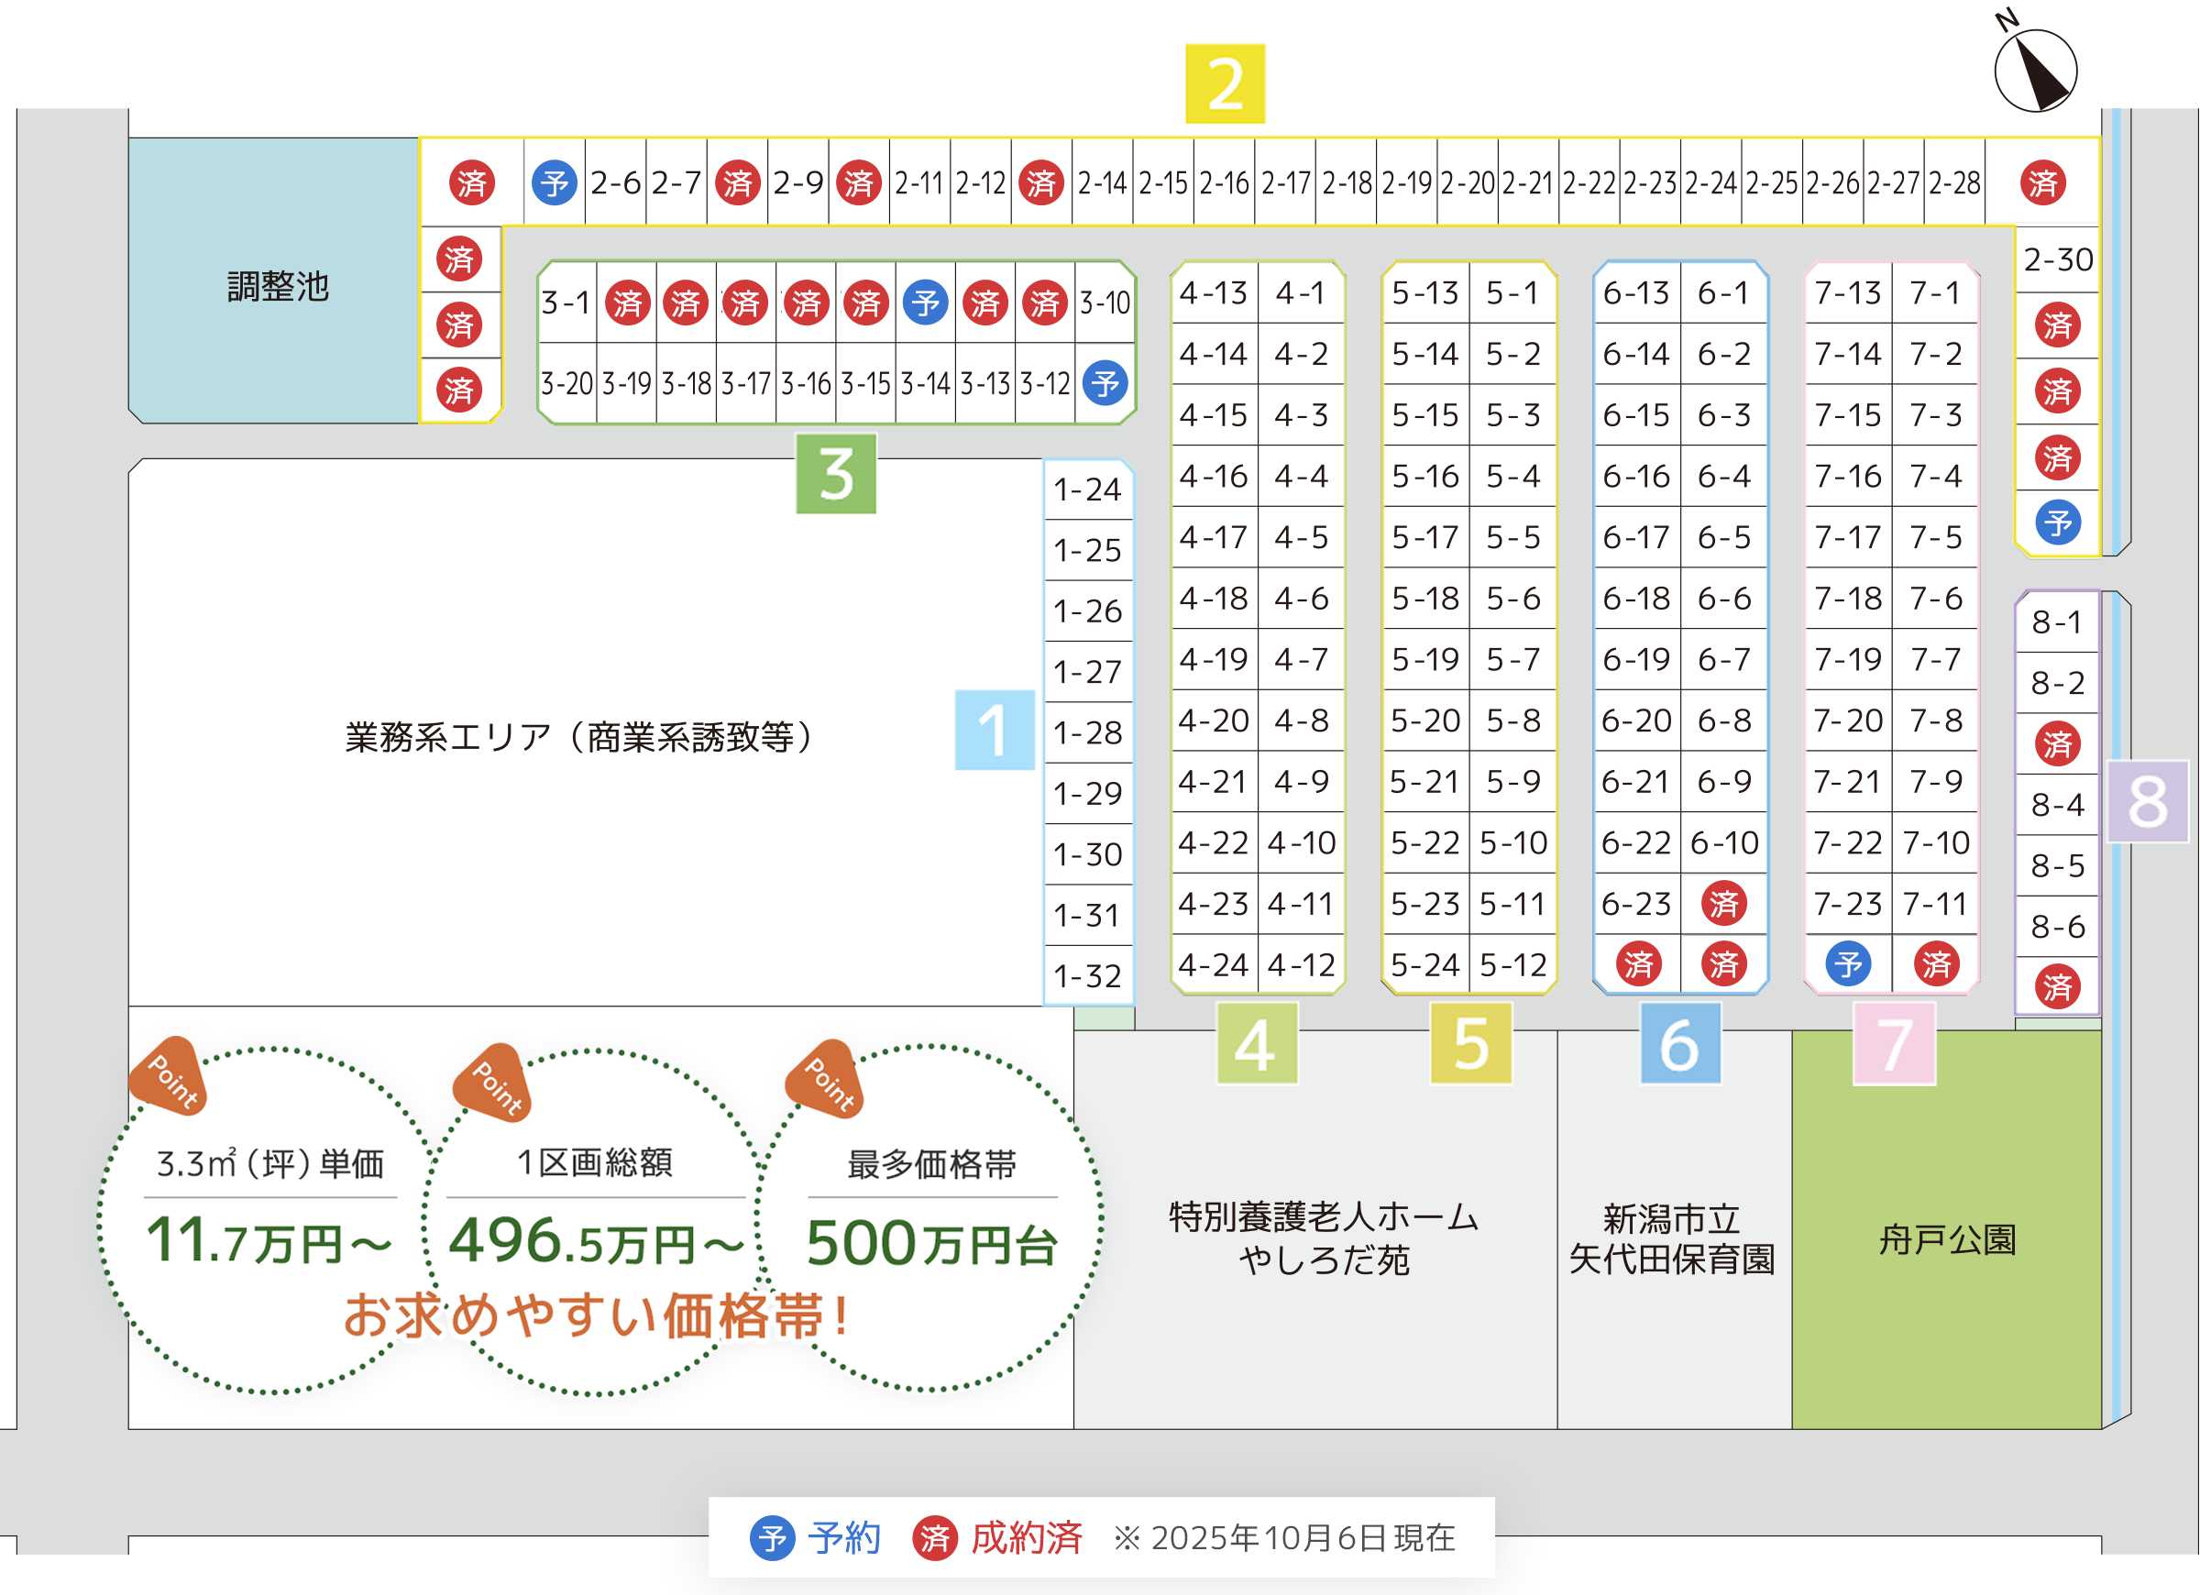The width and height of the screenshot is (2200, 1595).
Task: Click the sold icon right of lot 6-23
Action: tap(1723, 903)
